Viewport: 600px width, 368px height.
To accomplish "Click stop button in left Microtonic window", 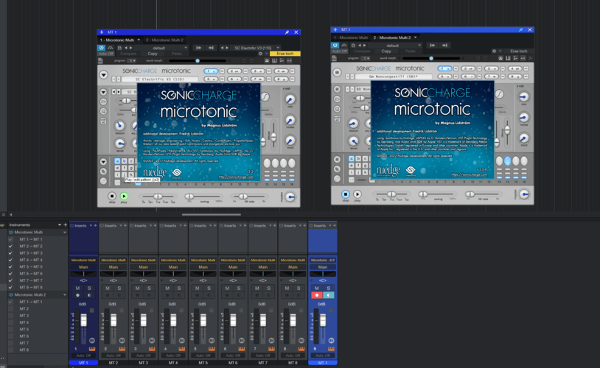I will point(112,196).
